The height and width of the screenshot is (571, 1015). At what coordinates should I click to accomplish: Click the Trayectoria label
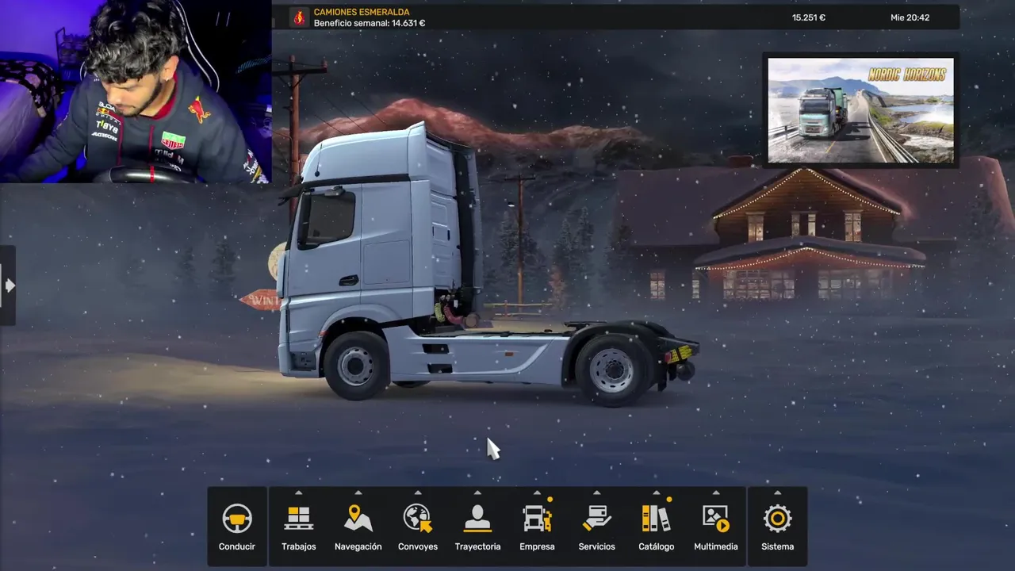477,546
